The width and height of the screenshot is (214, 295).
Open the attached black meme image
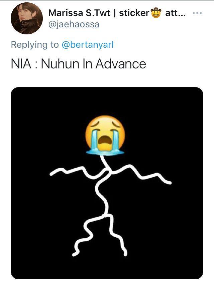coord(107,183)
